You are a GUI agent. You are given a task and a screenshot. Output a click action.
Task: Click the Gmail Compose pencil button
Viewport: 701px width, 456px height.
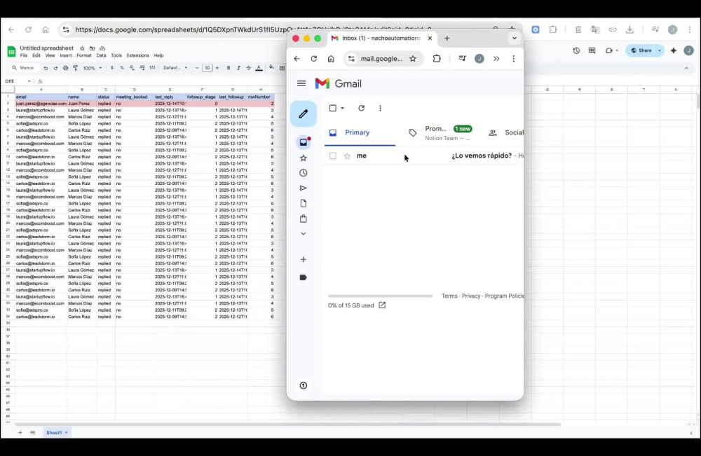(303, 114)
